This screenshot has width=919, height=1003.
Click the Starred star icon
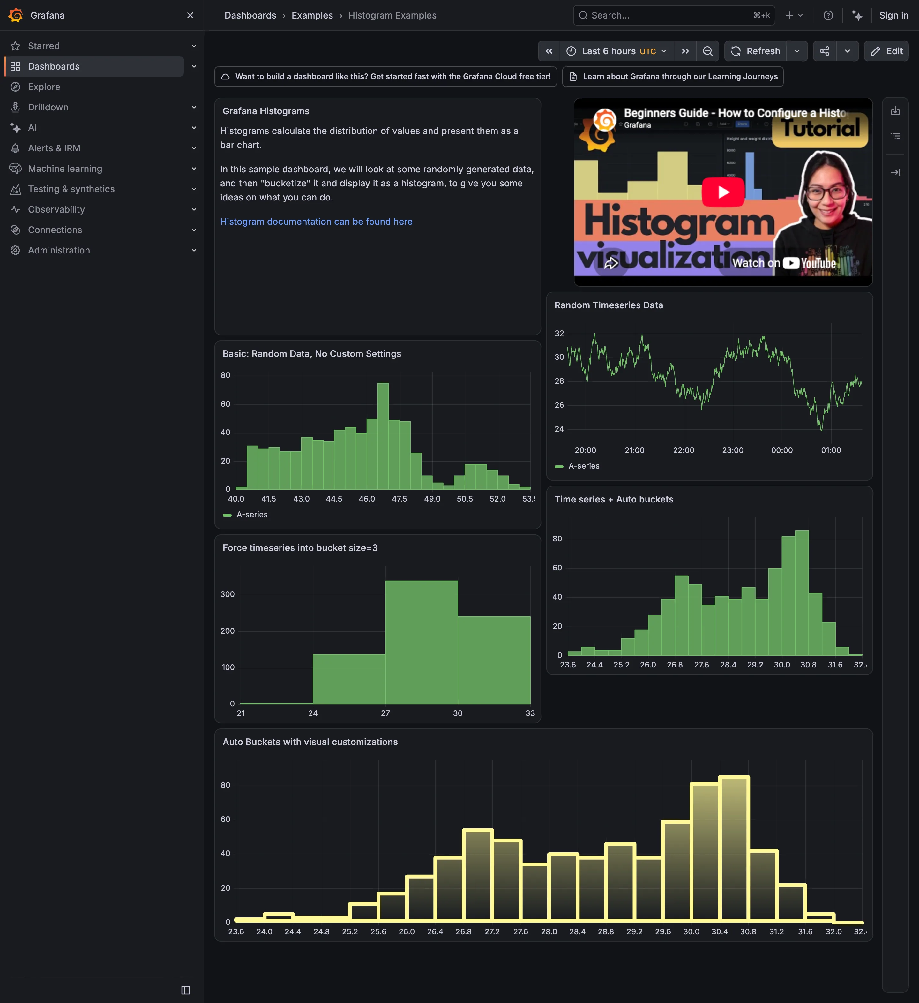(15, 46)
